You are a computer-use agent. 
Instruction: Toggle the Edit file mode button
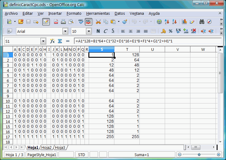tap(46, 22)
